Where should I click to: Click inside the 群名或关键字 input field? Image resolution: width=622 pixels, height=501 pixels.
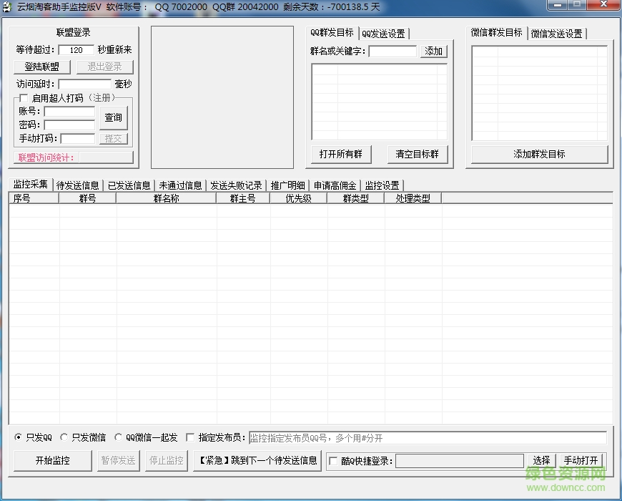click(393, 51)
